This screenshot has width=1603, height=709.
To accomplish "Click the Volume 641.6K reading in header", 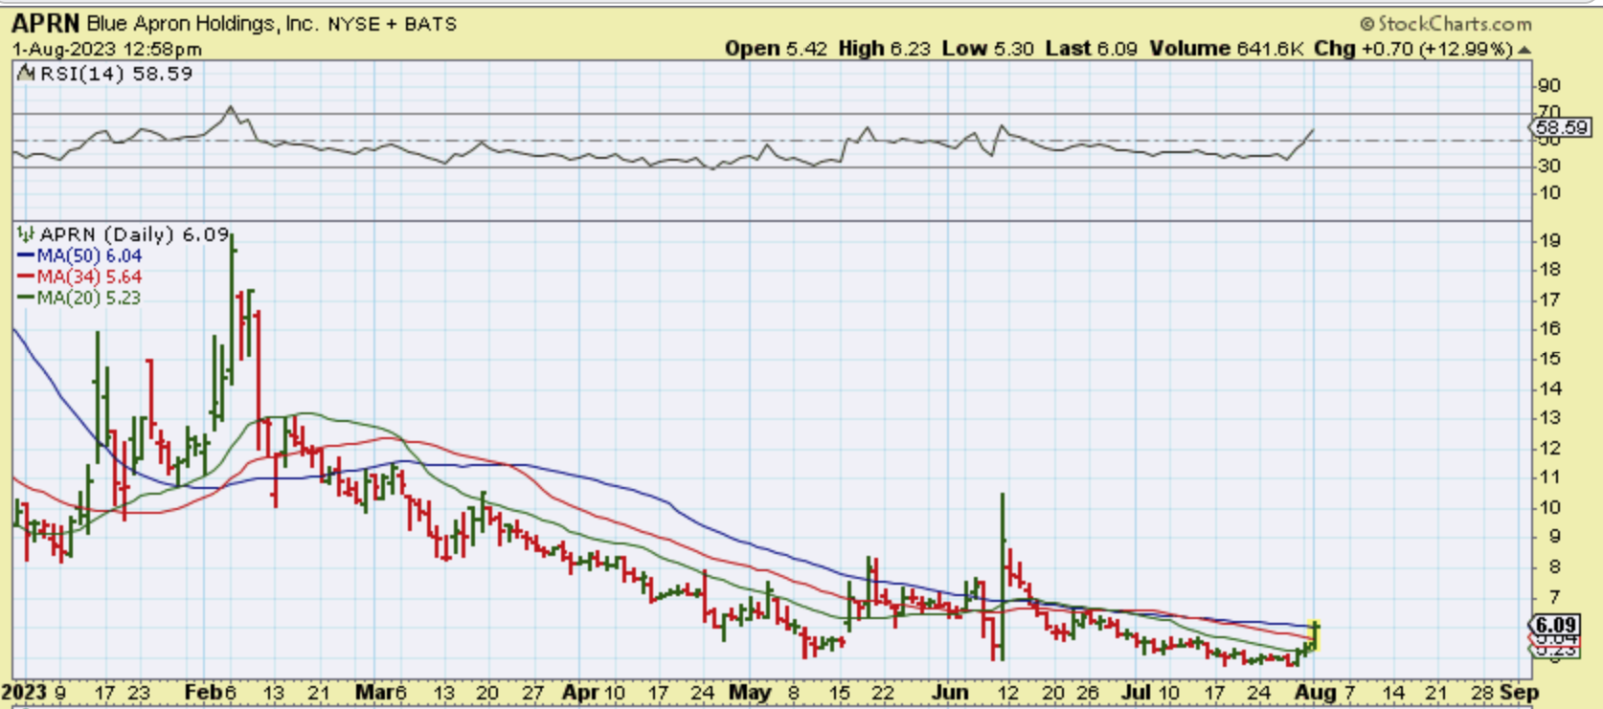I will [1227, 49].
